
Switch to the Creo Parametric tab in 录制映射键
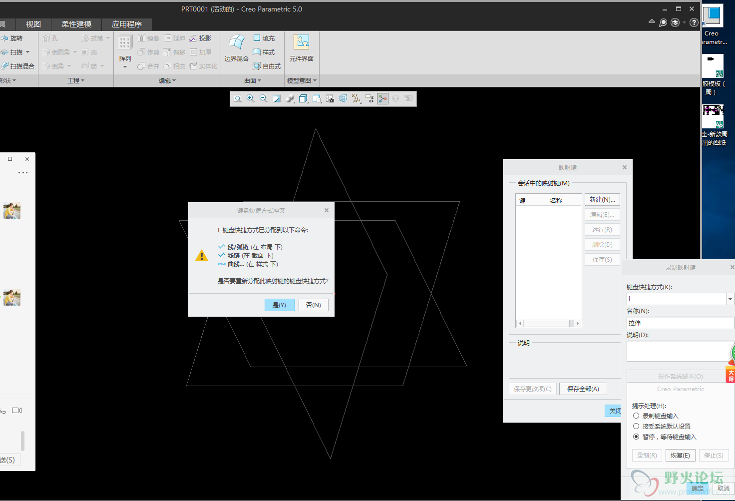point(680,389)
